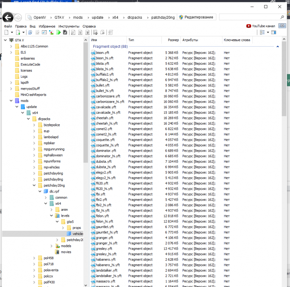This screenshot has height=287, width=290.
Task: Click the checklist options toolbar icon
Action: tap(44, 33)
